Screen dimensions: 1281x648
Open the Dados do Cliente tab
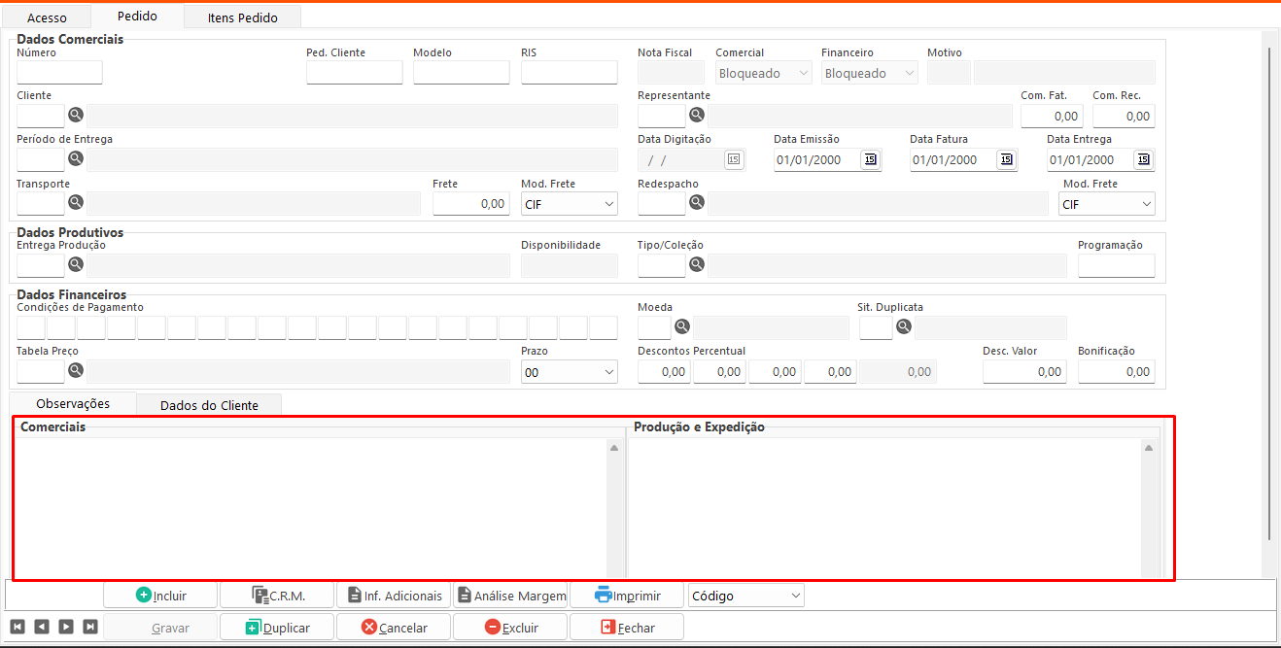pos(209,405)
